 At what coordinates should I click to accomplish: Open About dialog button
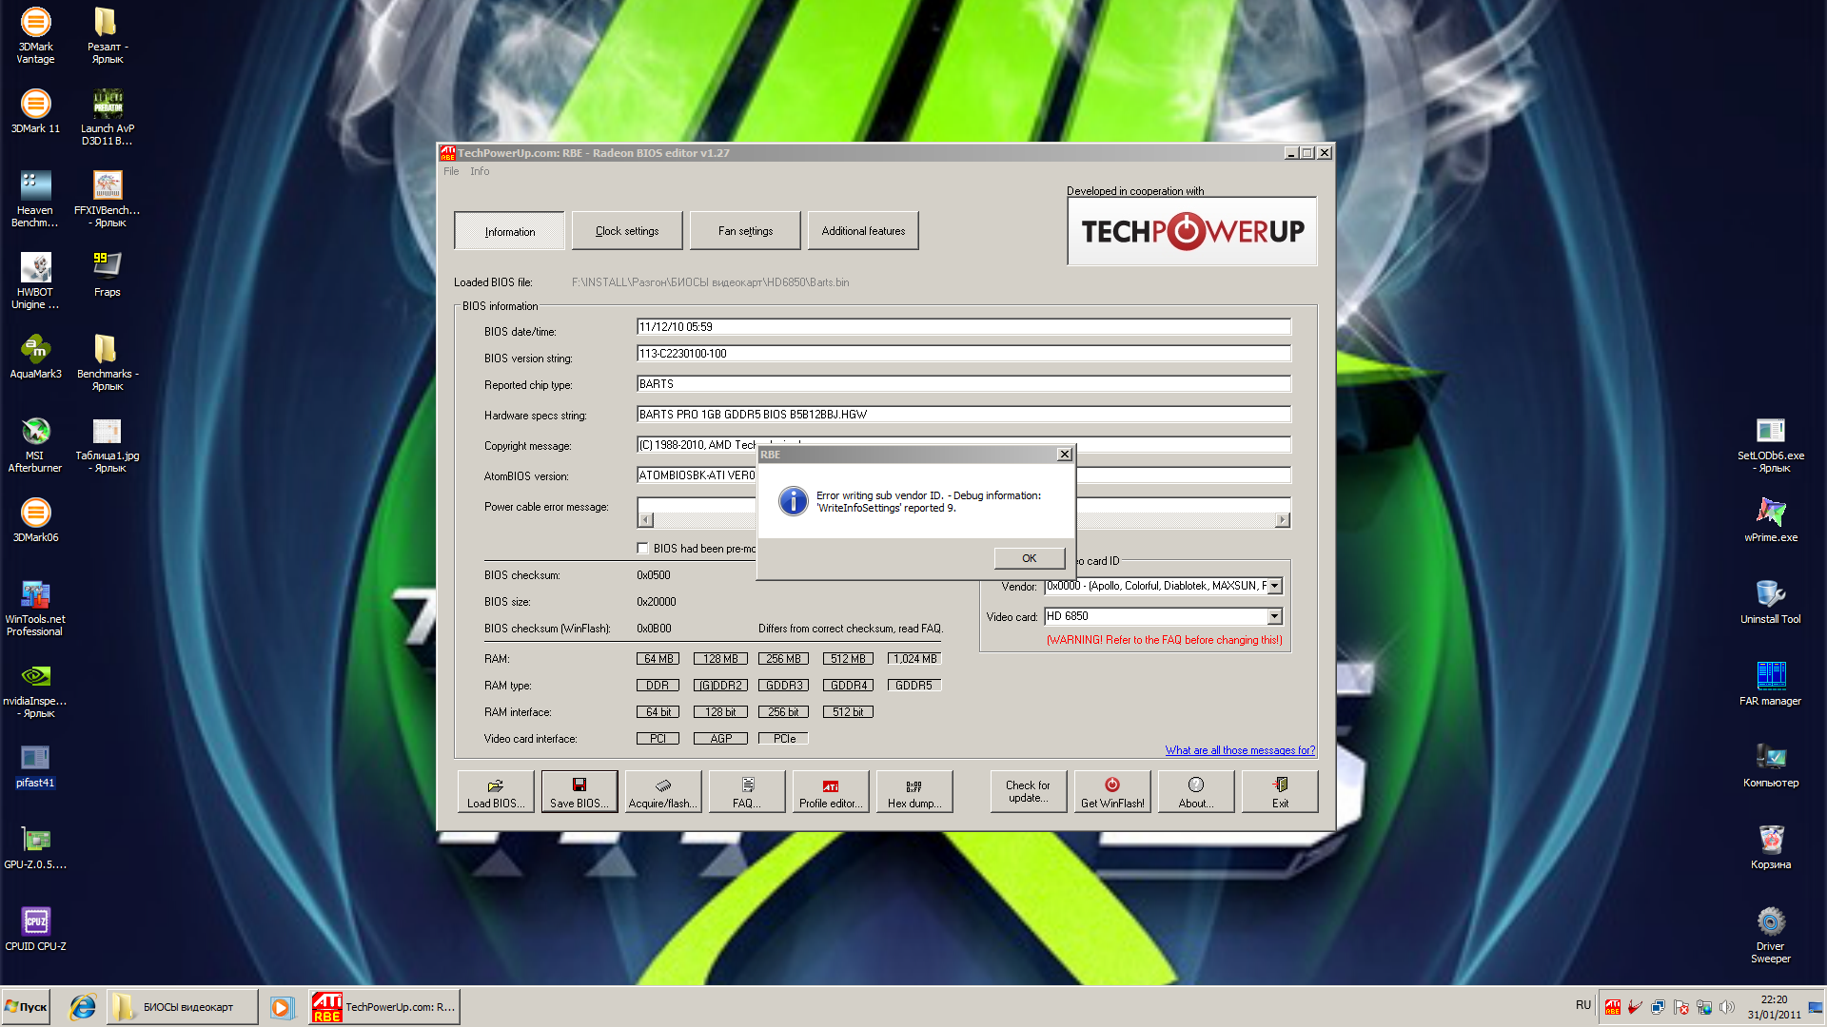[x=1196, y=791]
